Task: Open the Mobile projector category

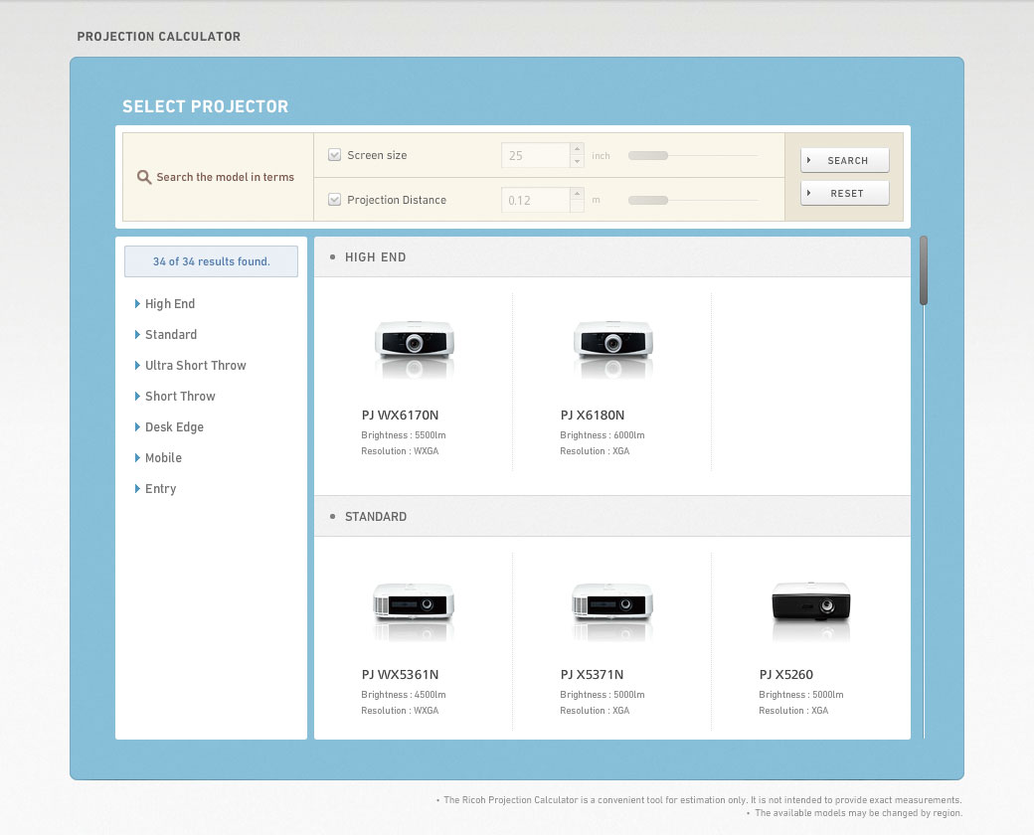Action: pyautogui.click(x=163, y=457)
